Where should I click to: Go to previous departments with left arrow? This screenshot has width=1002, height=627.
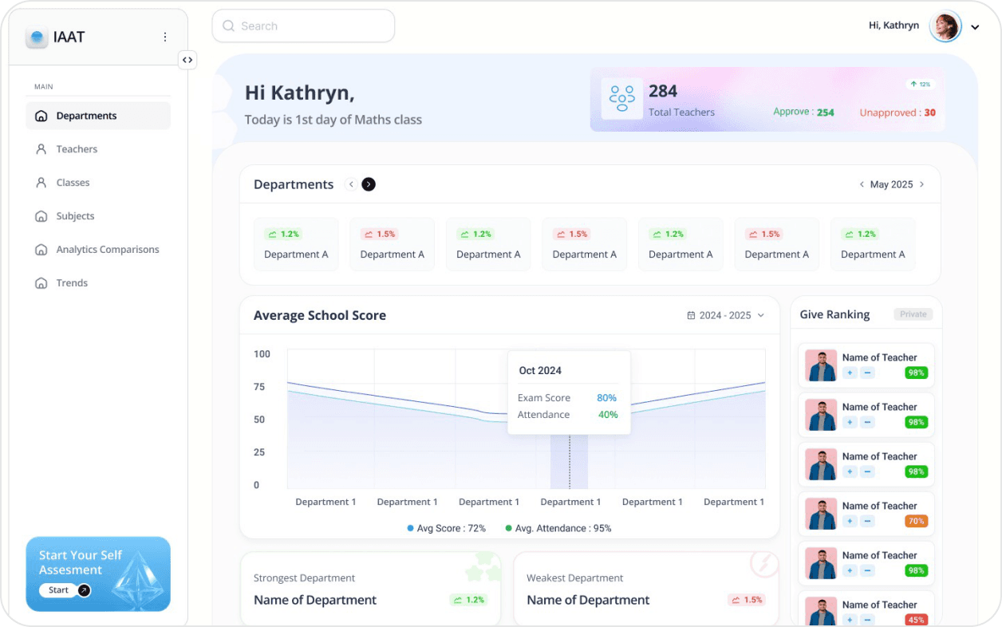coord(351,184)
